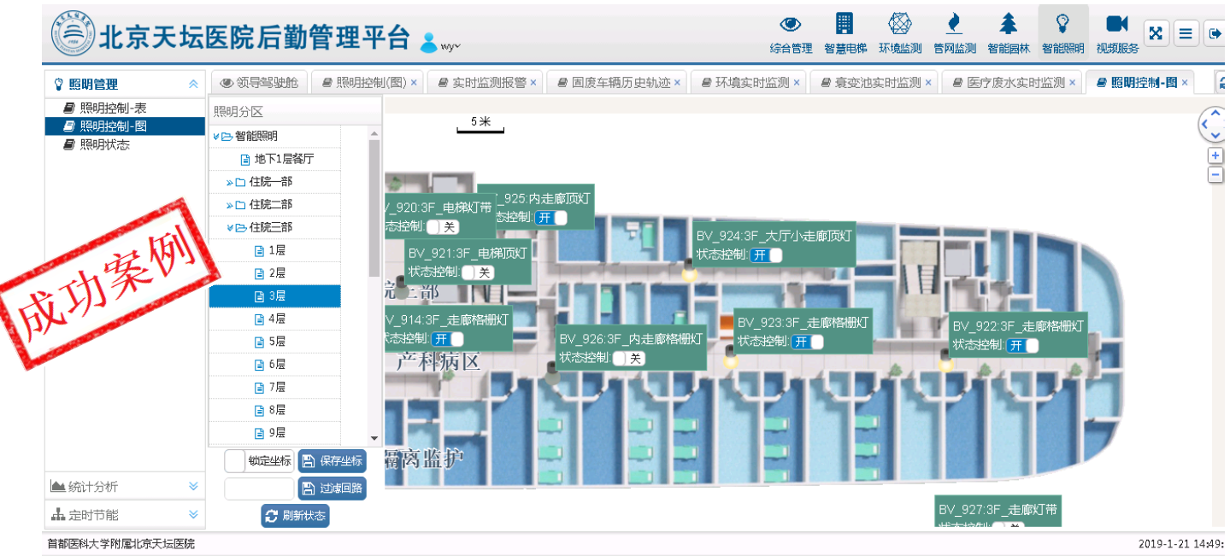
Task: Close the 医疗废水实时监测 tab
Action: [1072, 83]
